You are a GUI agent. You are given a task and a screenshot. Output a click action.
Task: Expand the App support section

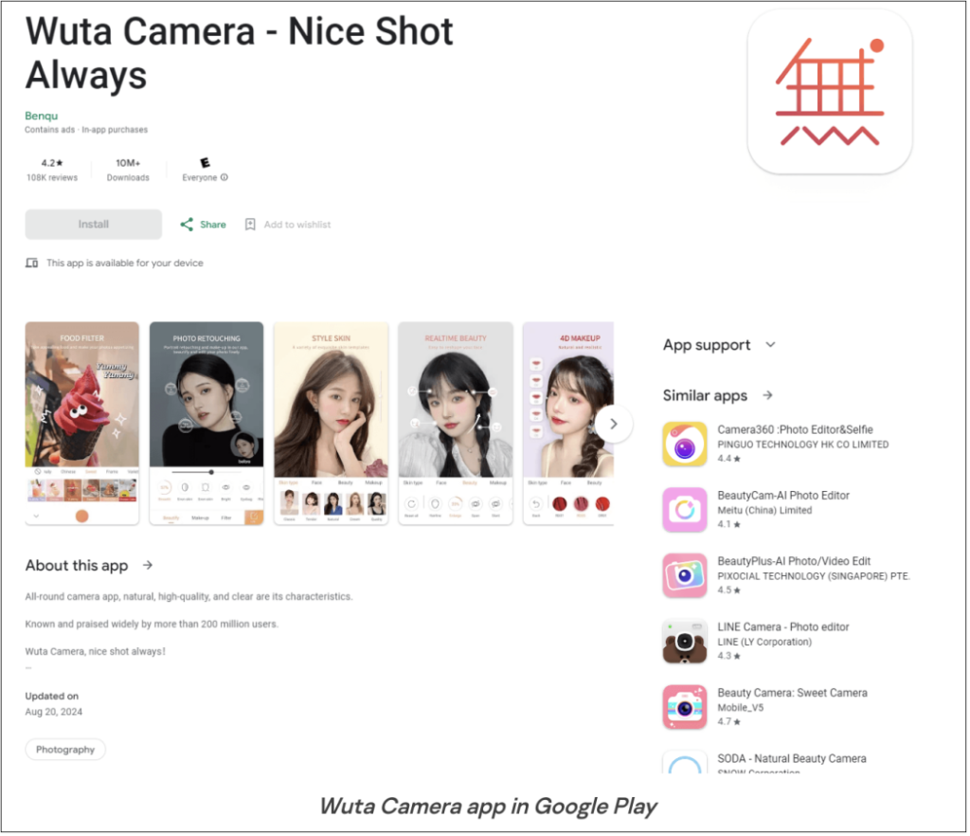pyautogui.click(x=770, y=345)
